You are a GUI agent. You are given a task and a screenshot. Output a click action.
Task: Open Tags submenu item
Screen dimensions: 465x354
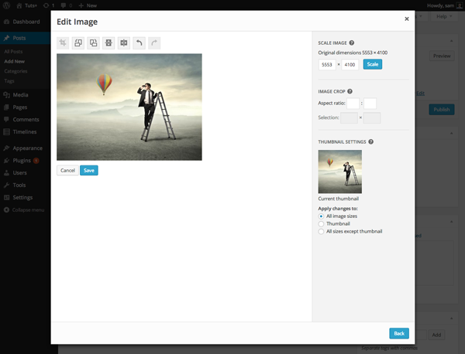click(x=9, y=80)
